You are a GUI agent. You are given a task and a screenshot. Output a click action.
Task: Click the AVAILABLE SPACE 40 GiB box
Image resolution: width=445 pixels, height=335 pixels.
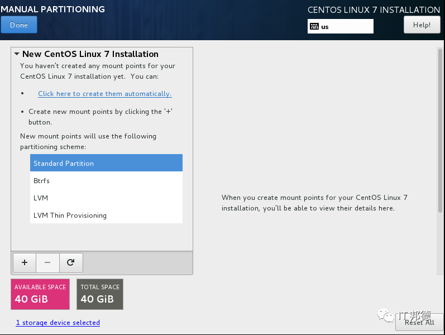40,294
